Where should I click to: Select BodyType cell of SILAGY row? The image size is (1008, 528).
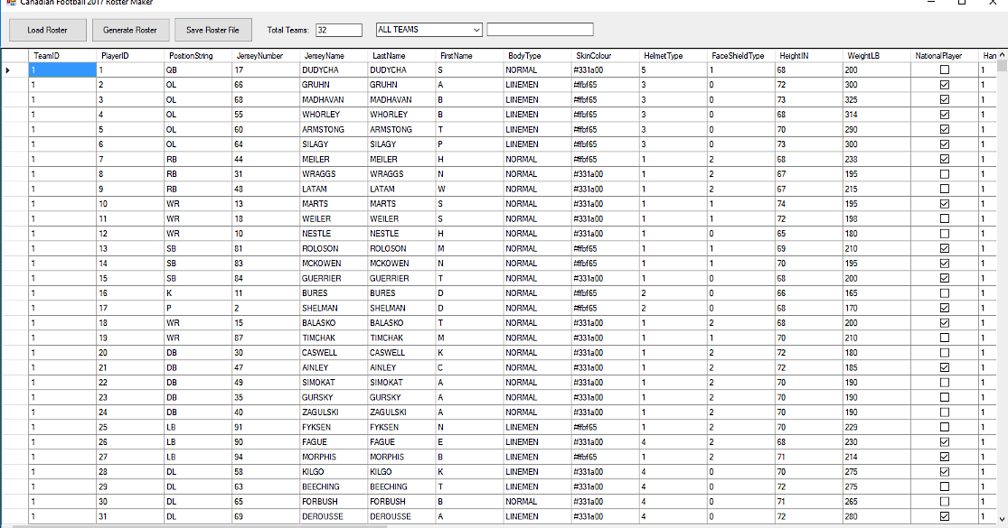[537, 144]
